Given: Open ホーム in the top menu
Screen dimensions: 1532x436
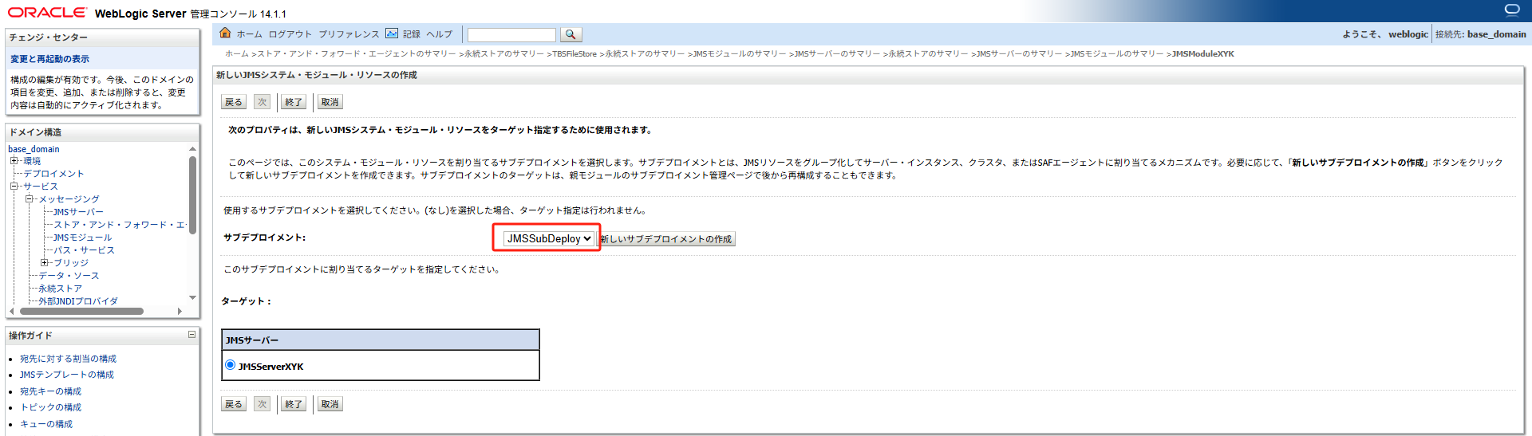Looking at the screenshot, I should coord(249,34).
